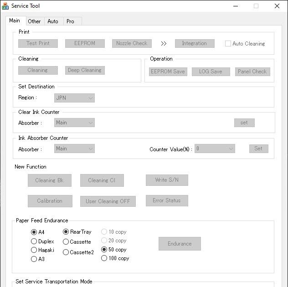Start the Endurance test button
The image size is (288, 287).
click(x=180, y=244)
